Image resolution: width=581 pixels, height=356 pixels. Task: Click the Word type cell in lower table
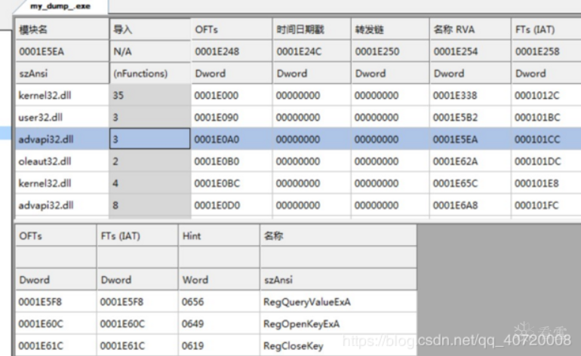(219, 280)
